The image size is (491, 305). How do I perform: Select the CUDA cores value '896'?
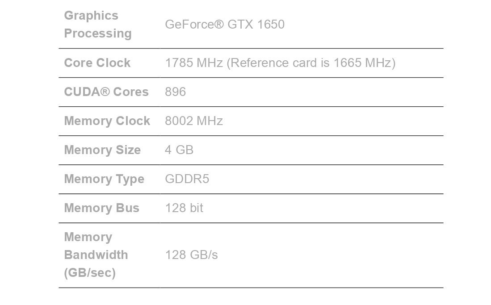point(175,92)
